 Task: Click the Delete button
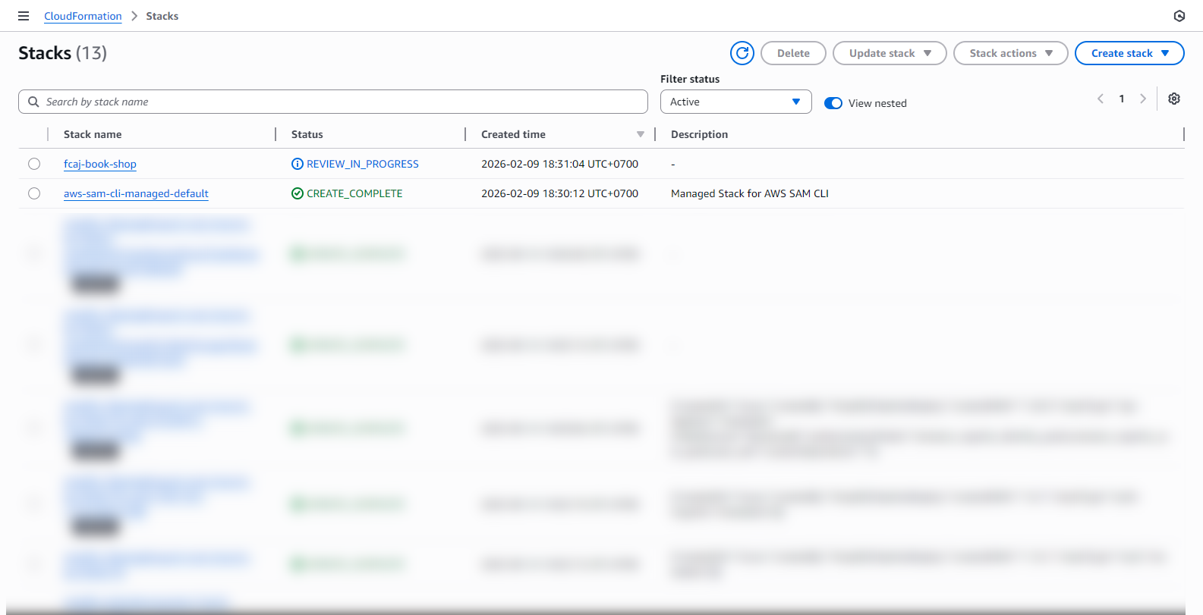click(793, 53)
